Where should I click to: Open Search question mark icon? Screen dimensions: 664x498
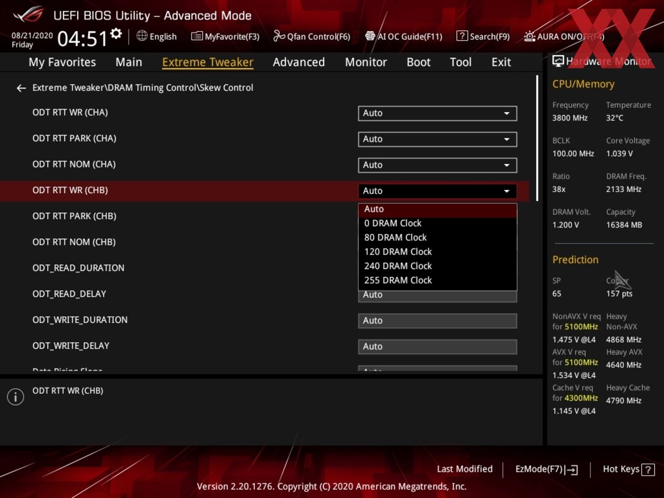tap(461, 36)
